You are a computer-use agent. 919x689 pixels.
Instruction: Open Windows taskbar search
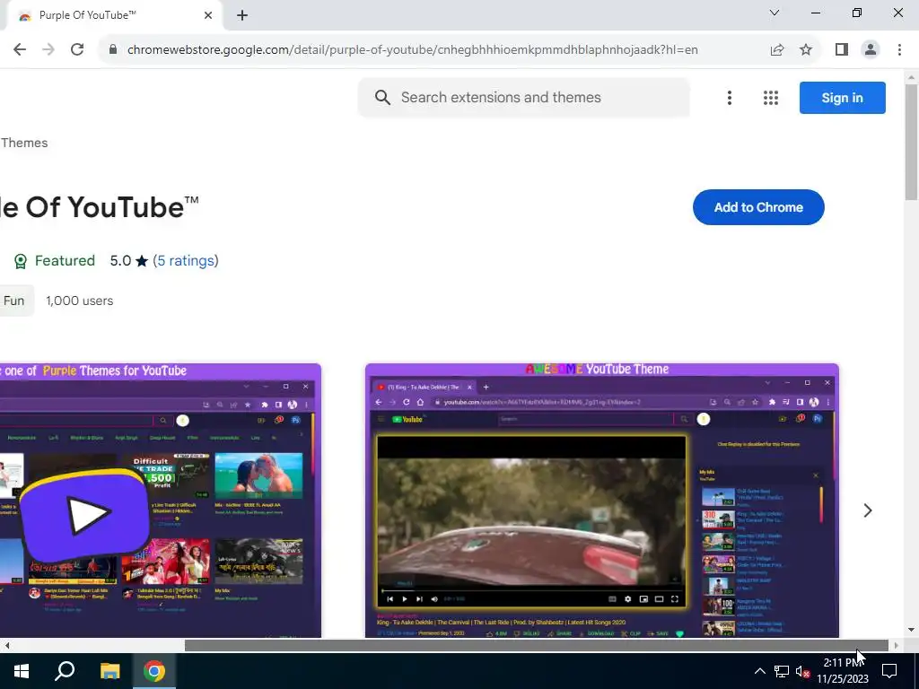point(65,671)
